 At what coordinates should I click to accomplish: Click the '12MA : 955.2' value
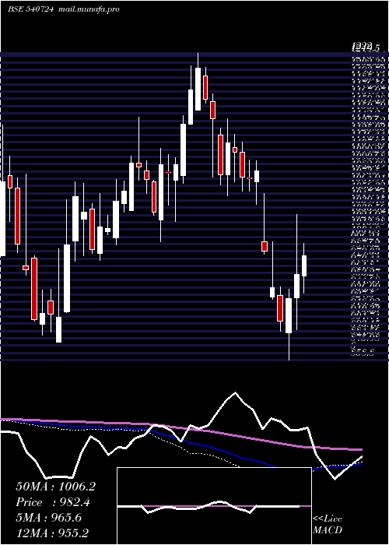52,533
